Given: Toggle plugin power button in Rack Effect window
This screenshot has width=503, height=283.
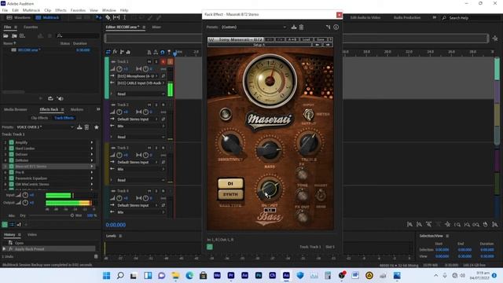Looking at the screenshot, I should [210, 247].
